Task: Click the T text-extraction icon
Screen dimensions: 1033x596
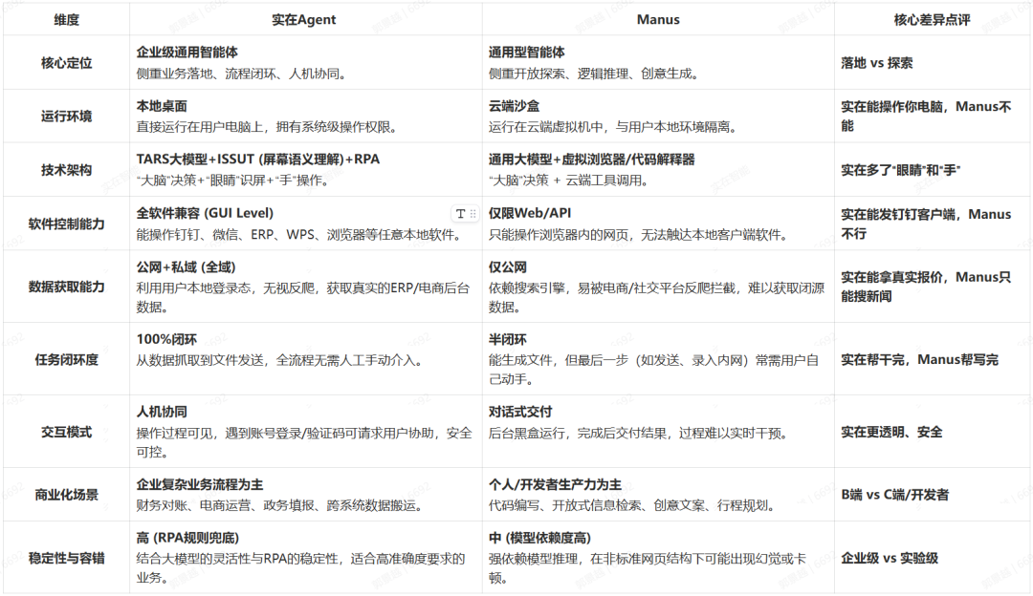Action: coord(461,214)
